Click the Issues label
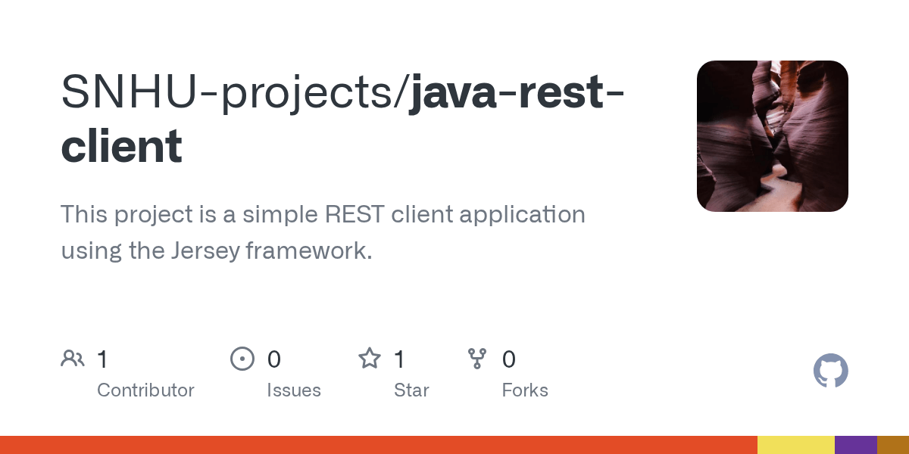Screen dimensions: 909x454 (294, 390)
